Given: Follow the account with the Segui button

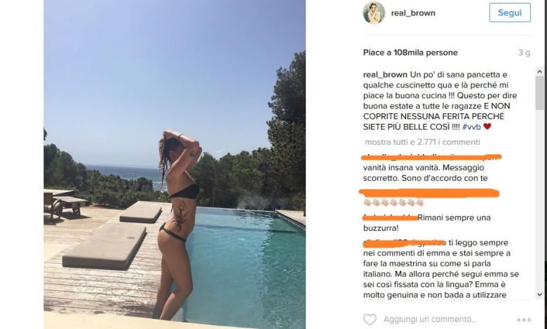Looking at the screenshot, I should click(510, 13).
